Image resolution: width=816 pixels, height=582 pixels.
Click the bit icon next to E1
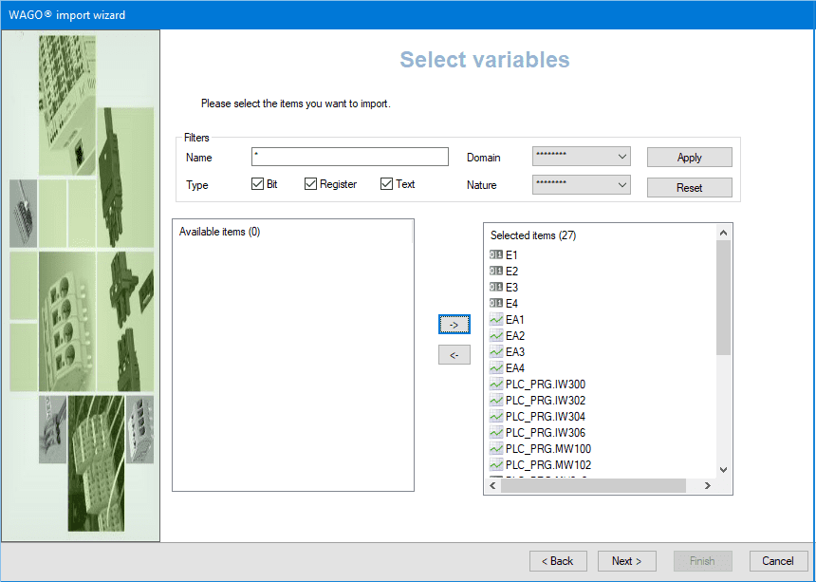496,255
